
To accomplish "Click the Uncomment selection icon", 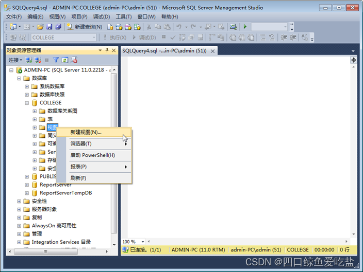I will point(272,38).
